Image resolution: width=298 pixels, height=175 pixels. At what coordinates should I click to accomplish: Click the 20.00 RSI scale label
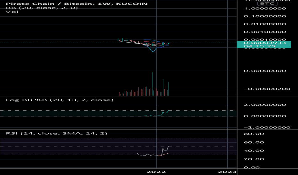coord(254,159)
